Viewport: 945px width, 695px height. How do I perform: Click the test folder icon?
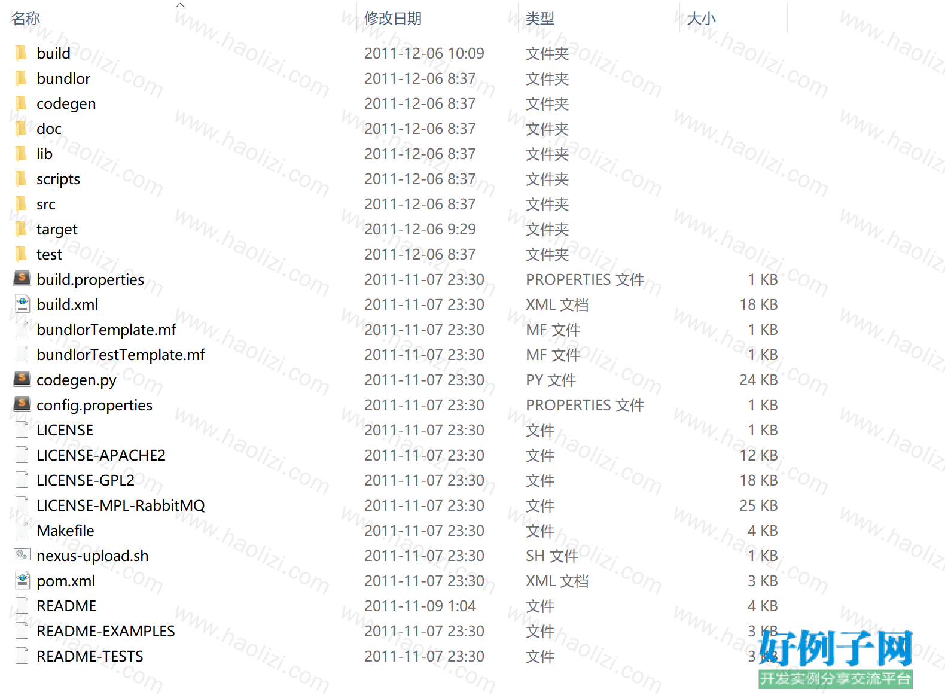coord(22,254)
